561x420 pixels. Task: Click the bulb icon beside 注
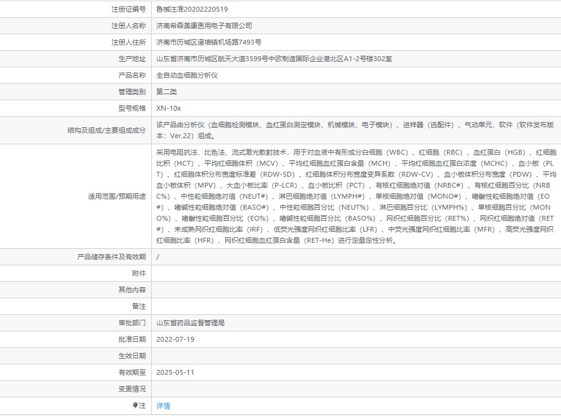pos(135,405)
